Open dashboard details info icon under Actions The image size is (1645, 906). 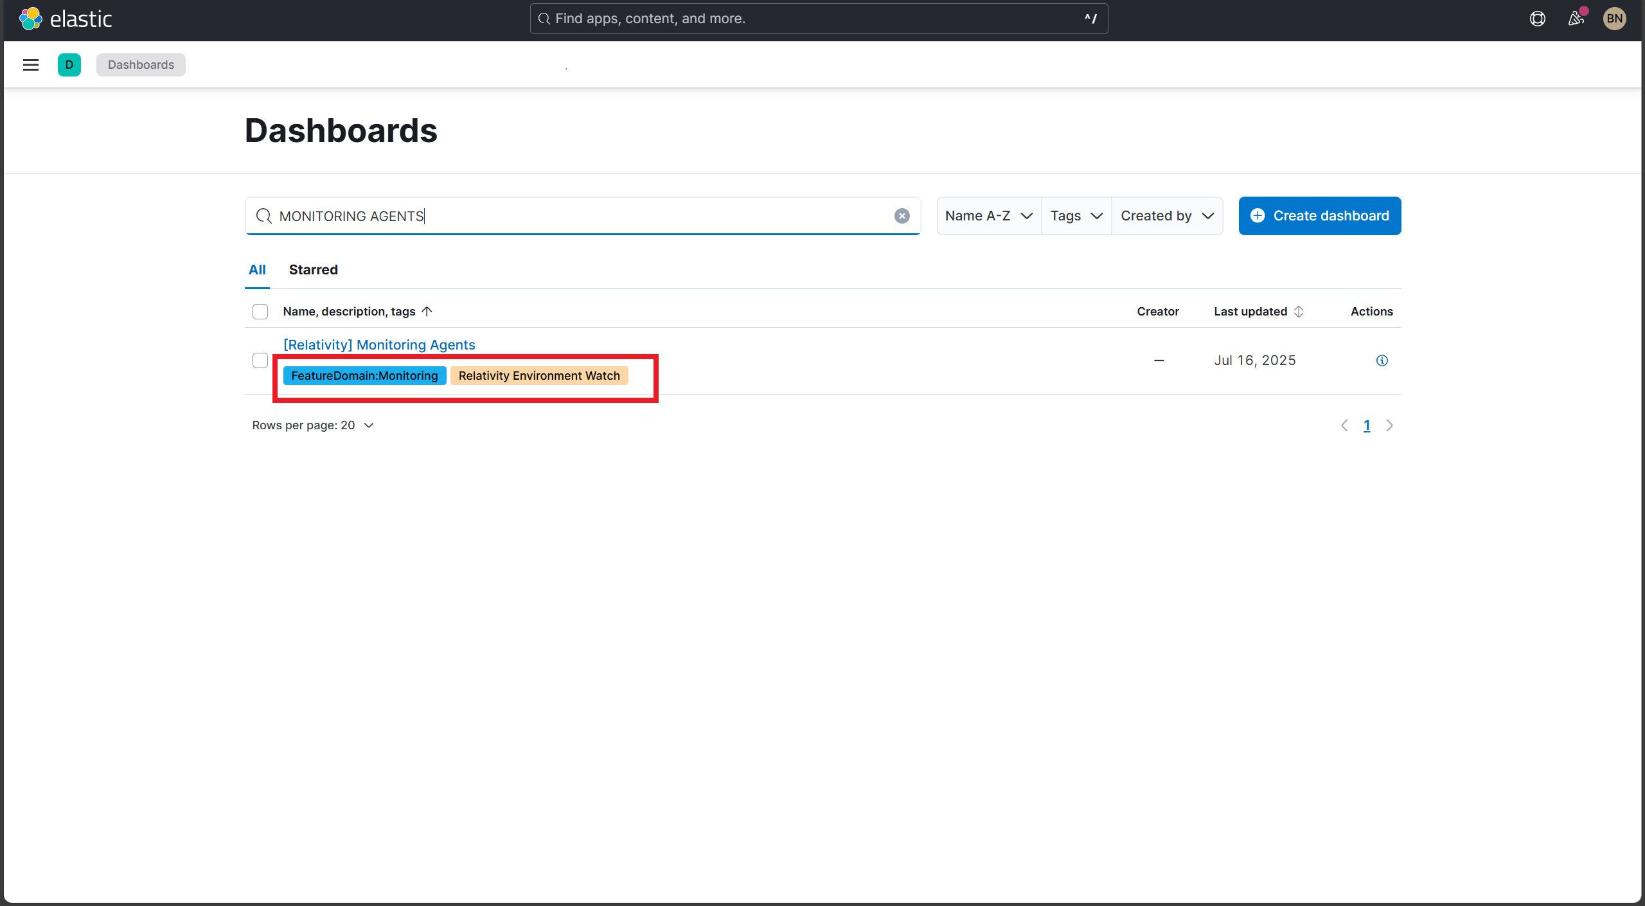pos(1382,360)
